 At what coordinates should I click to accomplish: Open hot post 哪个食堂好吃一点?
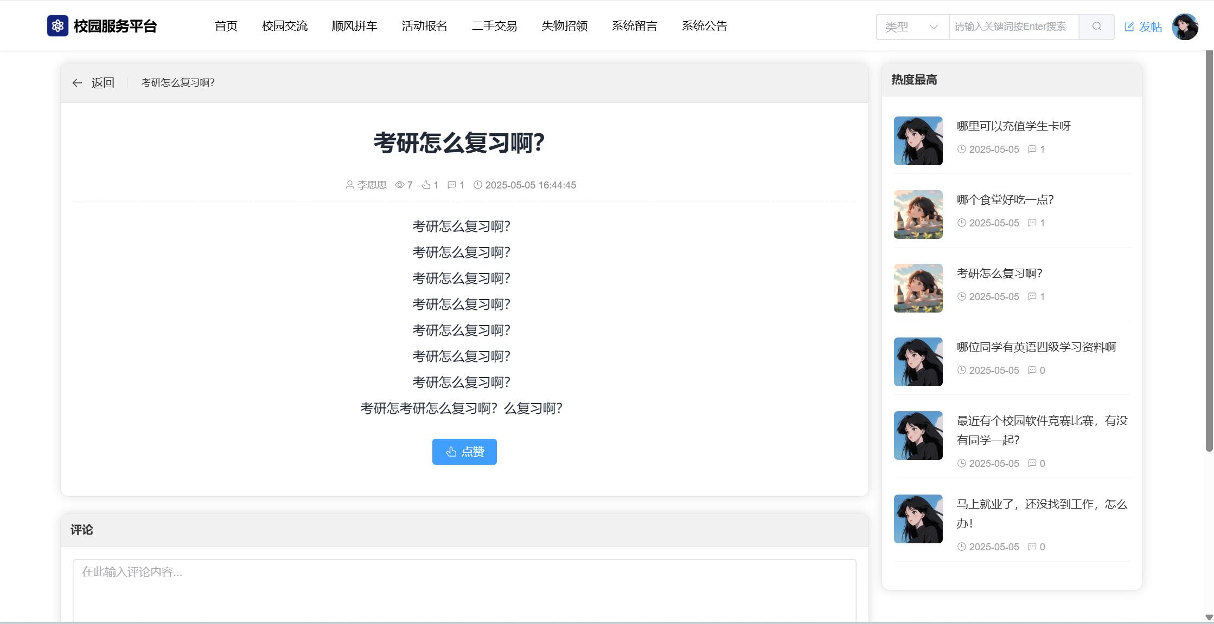coord(1005,200)
